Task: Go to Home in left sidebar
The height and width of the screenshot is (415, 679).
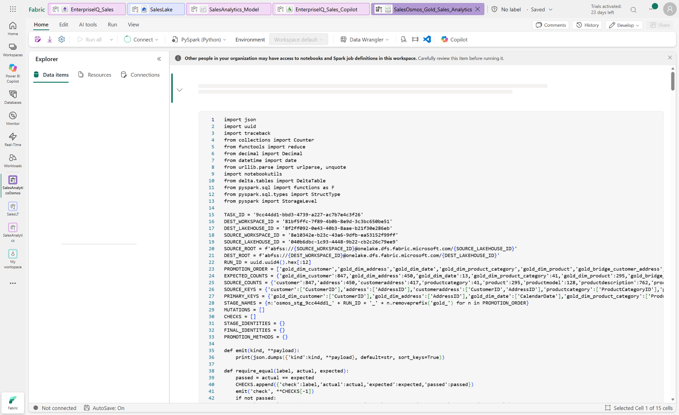Action: [13, 29]
